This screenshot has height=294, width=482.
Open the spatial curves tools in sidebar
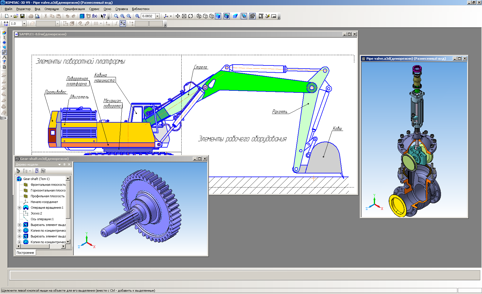[x=4, y=37]
